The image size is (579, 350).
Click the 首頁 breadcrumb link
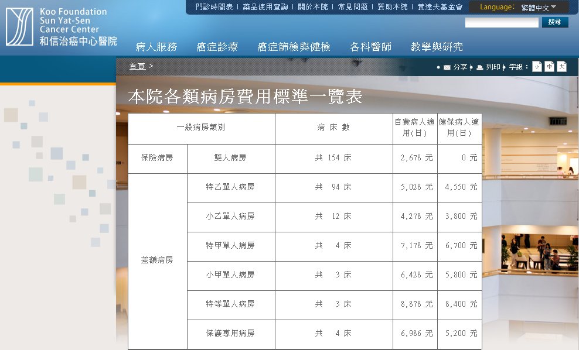[x=137, y=66]
